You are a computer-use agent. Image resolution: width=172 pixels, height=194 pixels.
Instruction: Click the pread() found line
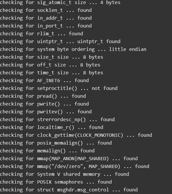point(43,96)
